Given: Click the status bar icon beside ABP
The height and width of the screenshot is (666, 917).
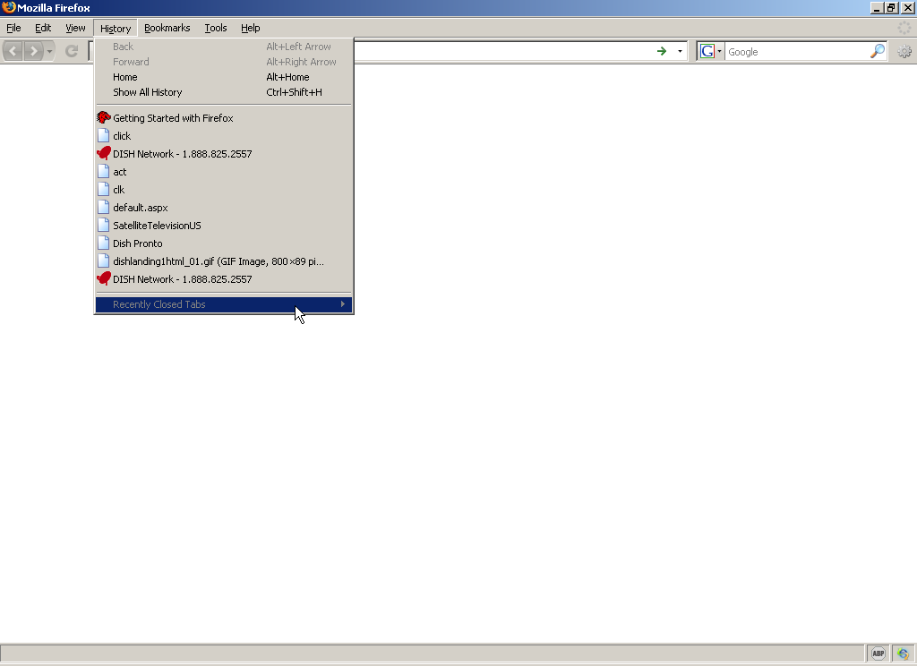Looking at the screenshot, I should click(903, 653).
